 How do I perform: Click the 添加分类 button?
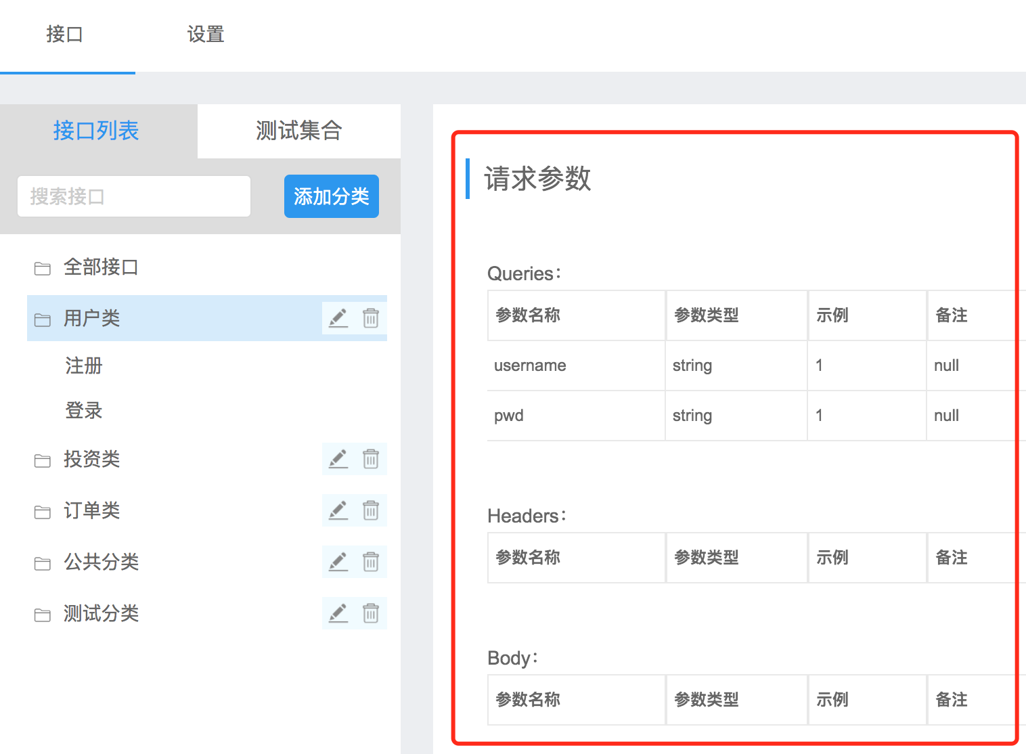(331, 196)
